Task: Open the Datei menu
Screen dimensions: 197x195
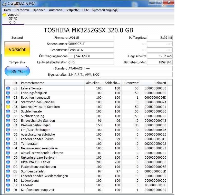Action: 7,10
